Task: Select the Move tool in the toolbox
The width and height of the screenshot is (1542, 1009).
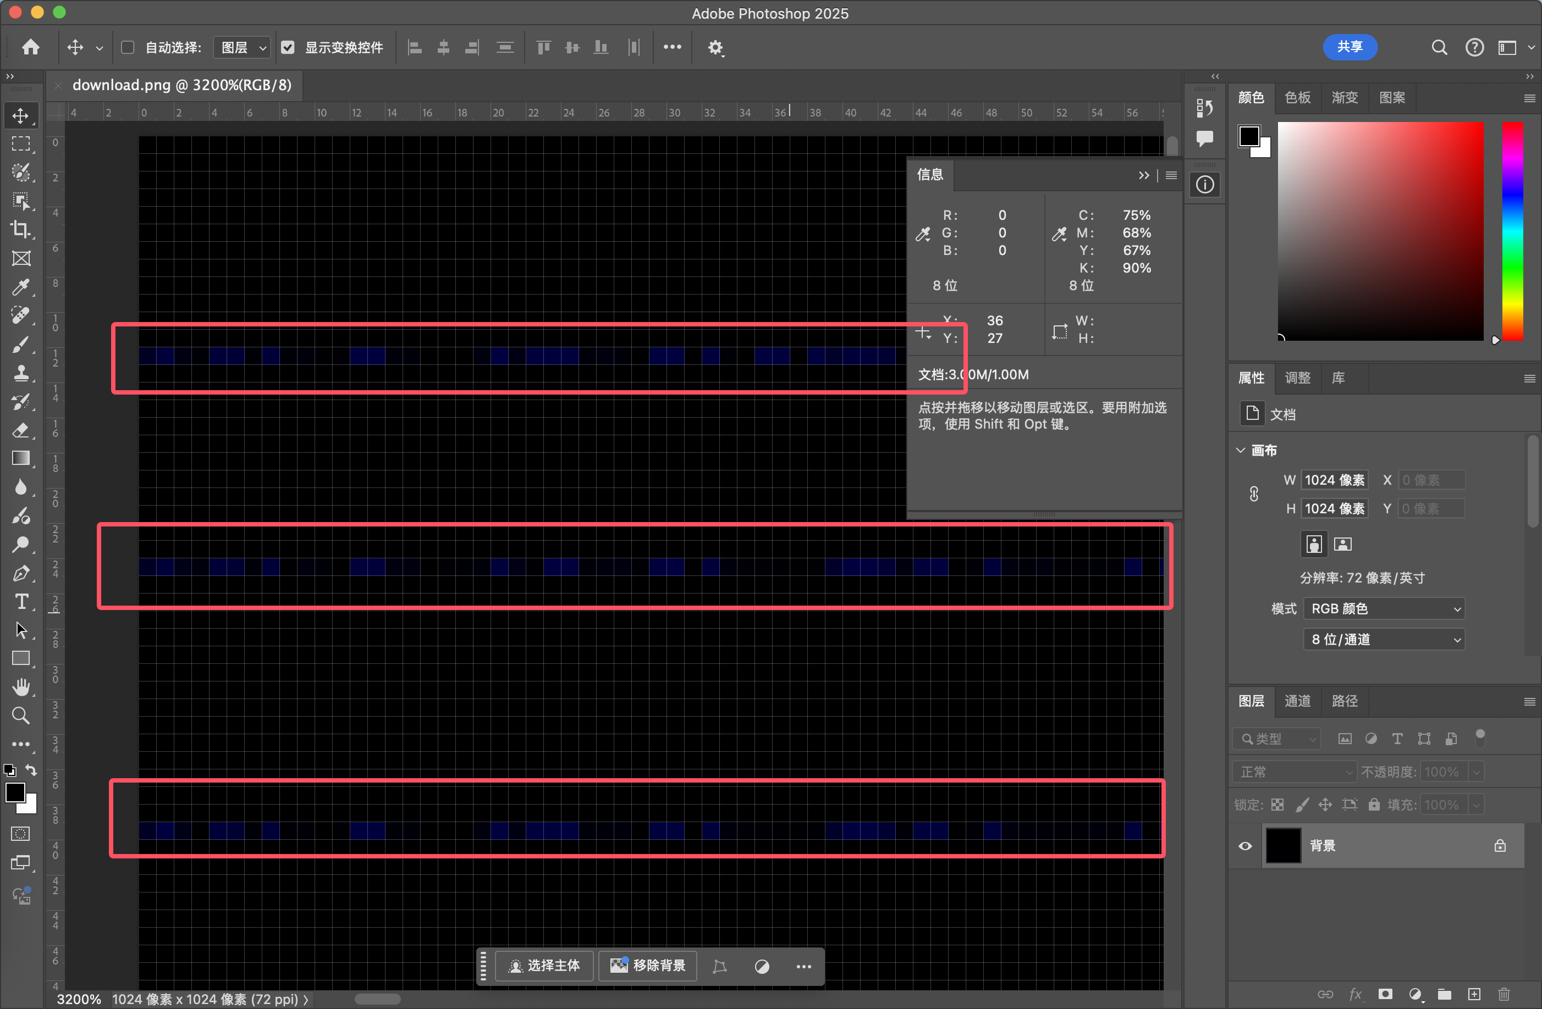Action: tap(21, 116)
